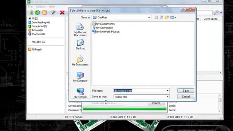This screenshot has height=131, width=233.
Task: Expand the Save as type dropdown
Action: pyautogui.click(x=167, y=97)
